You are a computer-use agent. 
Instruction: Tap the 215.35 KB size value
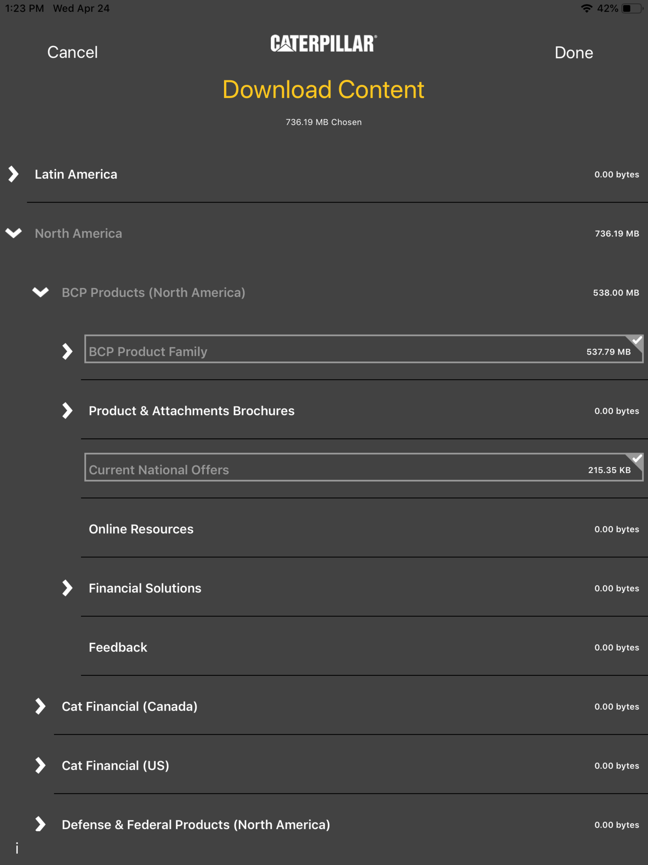click(609, 470)
